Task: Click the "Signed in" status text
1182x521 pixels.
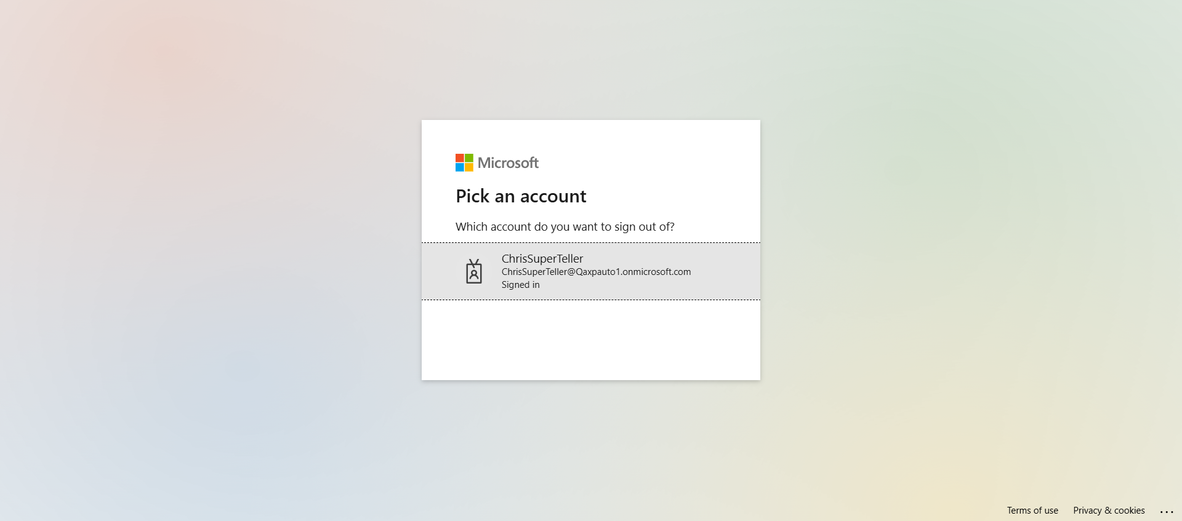Action: pos(520,285)
